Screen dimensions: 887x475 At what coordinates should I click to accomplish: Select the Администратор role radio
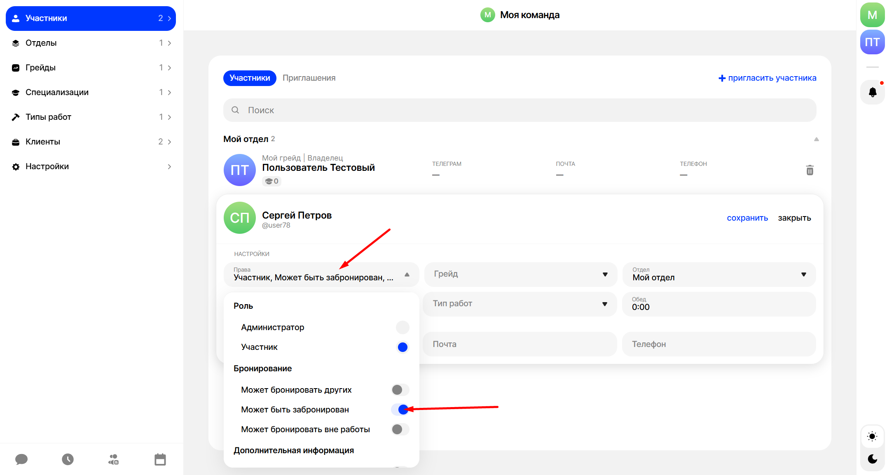click(402, 327)
